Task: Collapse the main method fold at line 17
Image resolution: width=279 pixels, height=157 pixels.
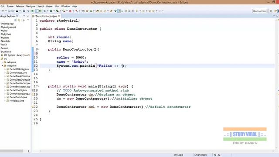Action: 39,86
